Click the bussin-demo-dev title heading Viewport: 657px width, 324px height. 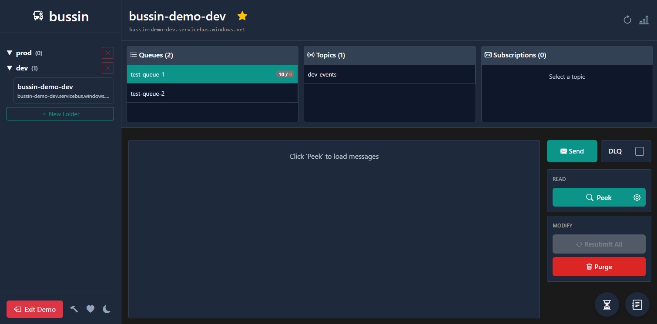pyautogui.click(x=178, y=16)
